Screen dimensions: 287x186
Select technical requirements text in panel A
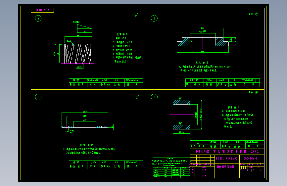point(127,48)
